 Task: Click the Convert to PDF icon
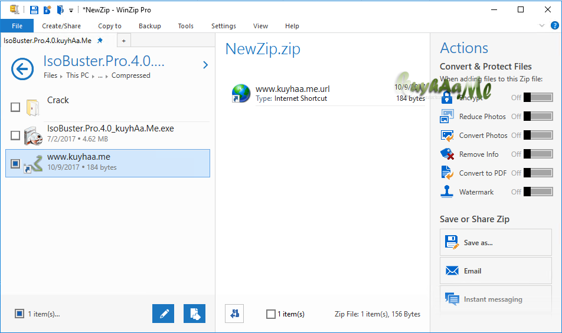(x=447, y=173)
